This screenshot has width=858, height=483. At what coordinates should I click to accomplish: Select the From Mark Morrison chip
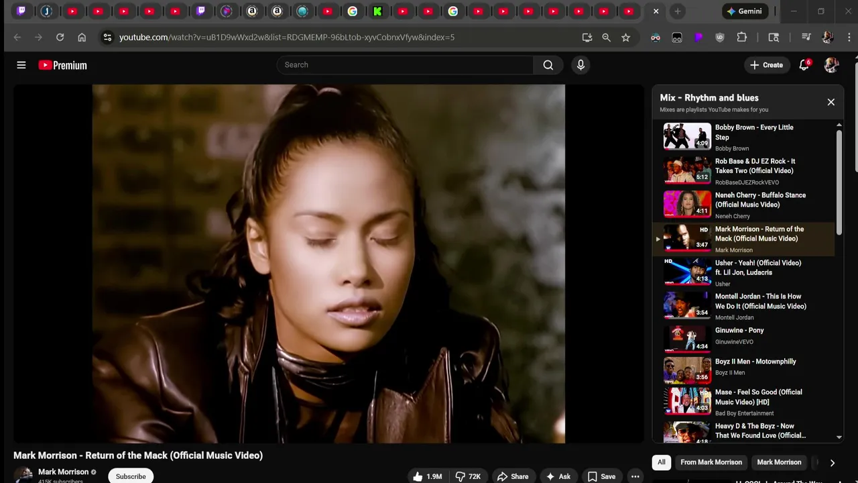(x=711, y=462)
